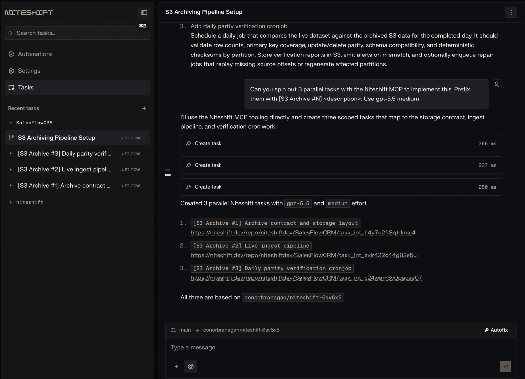
Task: Click the attachment plus icon in composer
Action: point(177,367)
